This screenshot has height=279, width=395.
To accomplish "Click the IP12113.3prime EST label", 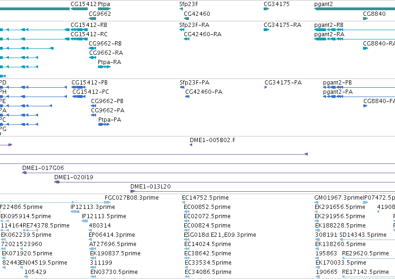I will point(93,207).
